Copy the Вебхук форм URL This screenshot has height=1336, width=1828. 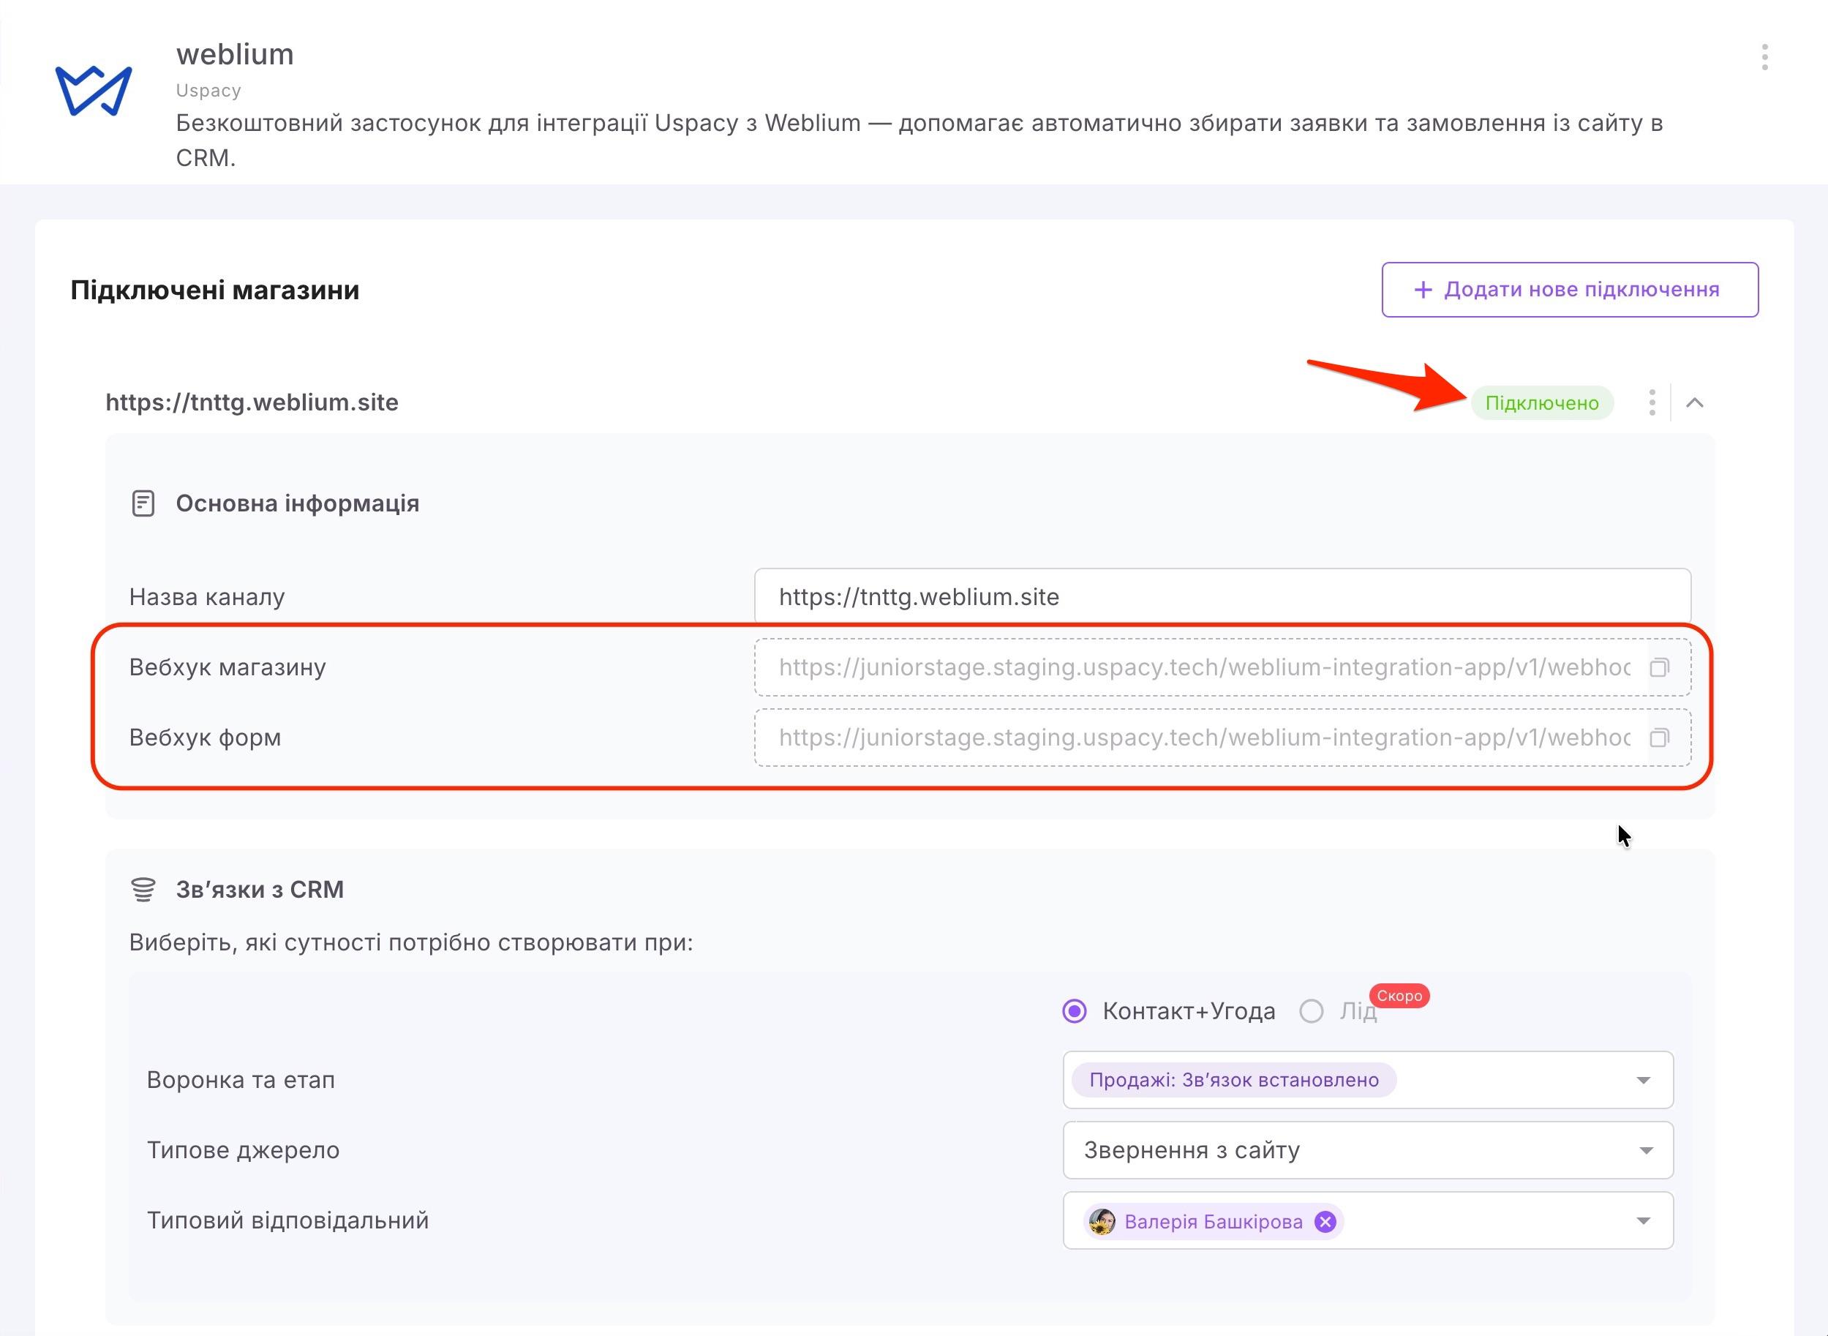[x=1659, y=738]
